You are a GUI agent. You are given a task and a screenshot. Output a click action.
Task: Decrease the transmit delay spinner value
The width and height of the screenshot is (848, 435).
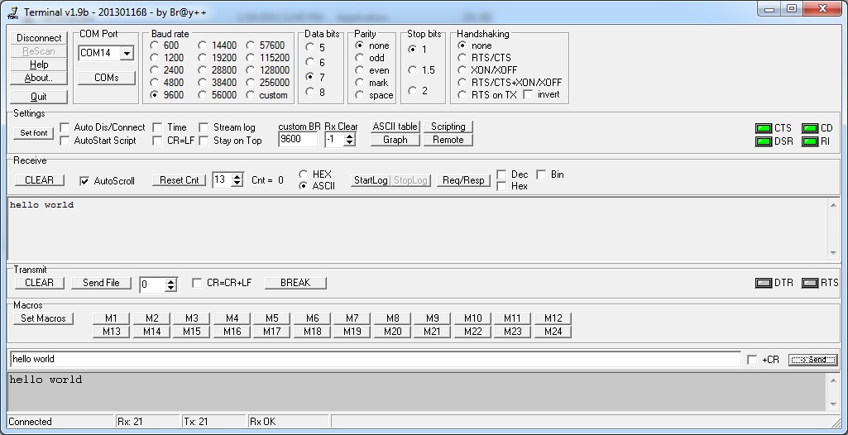point(171,288)
